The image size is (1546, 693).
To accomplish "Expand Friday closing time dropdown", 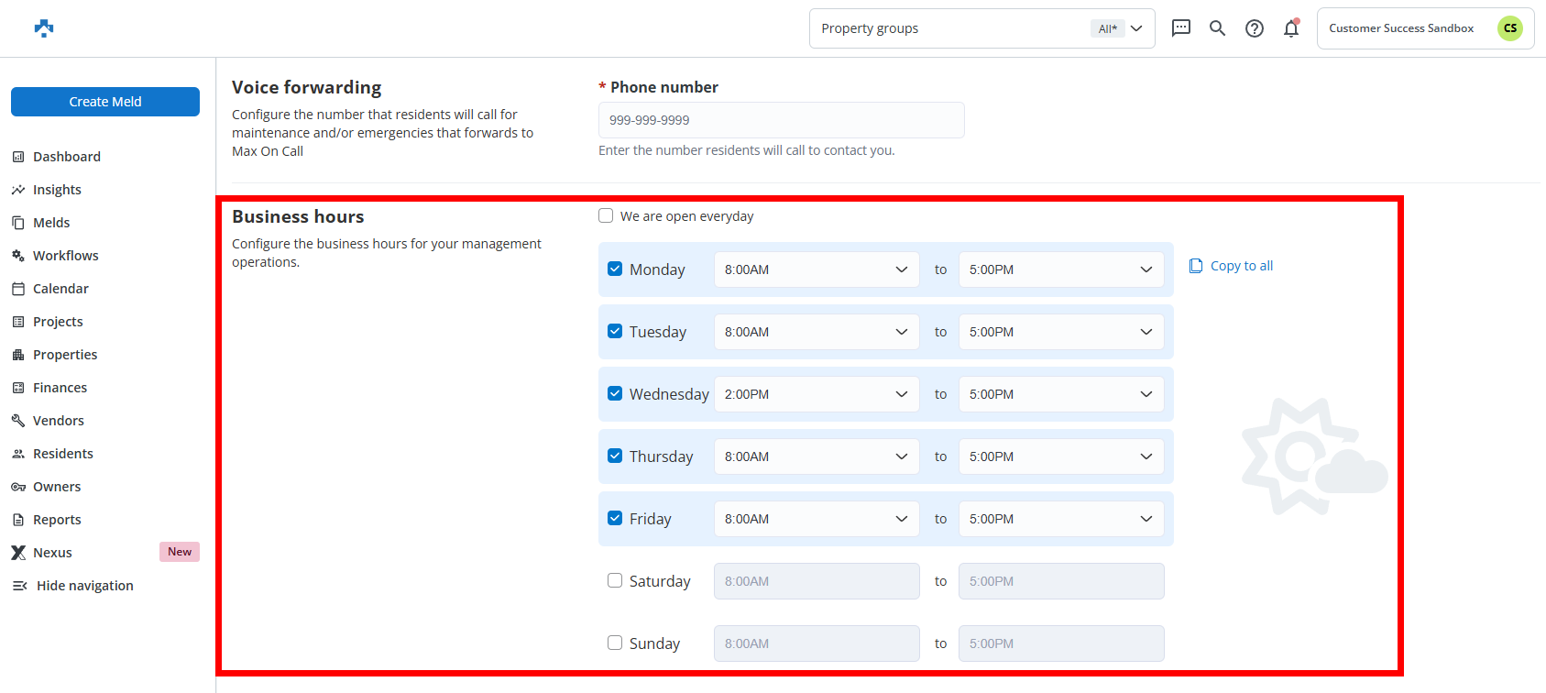I will pos(1060,519).
